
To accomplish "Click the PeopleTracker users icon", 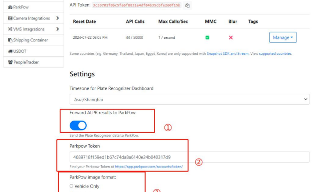I will point(10,62).
